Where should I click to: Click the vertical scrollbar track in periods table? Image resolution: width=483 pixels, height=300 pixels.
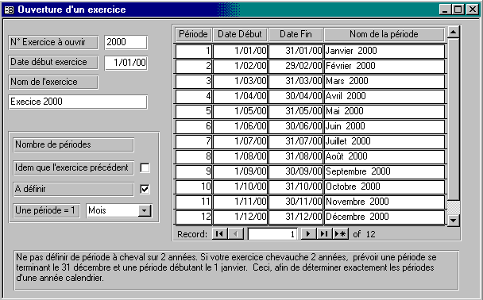pos(453,207)
